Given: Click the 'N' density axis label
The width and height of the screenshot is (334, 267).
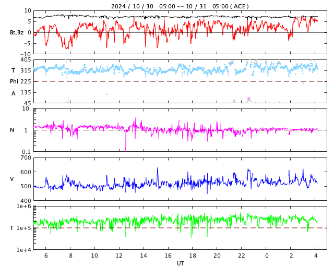Looking at the screenshot, I should pyautogui.click(x=12, y=130).
